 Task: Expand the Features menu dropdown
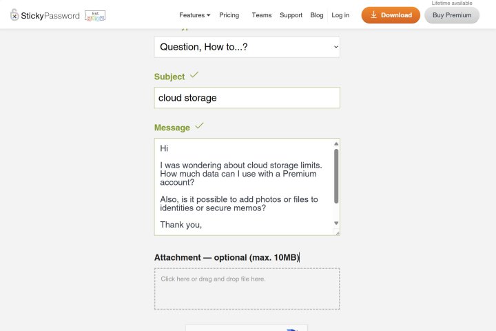194,15
